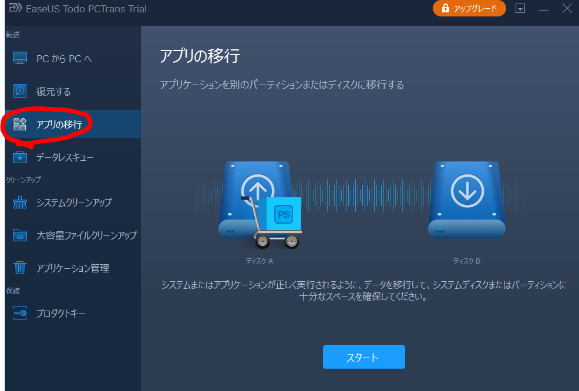This screenshot has height=391, width=579.
Task: Select the PC から PC へ menu text
Action: pos(64,59)
